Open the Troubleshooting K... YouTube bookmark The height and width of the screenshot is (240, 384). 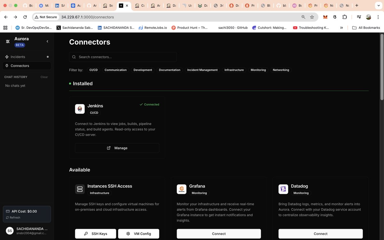coord(311,28)
